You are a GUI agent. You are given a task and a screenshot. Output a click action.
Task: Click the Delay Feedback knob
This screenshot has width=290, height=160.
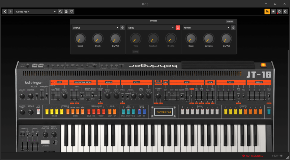[x=153, y=39]
